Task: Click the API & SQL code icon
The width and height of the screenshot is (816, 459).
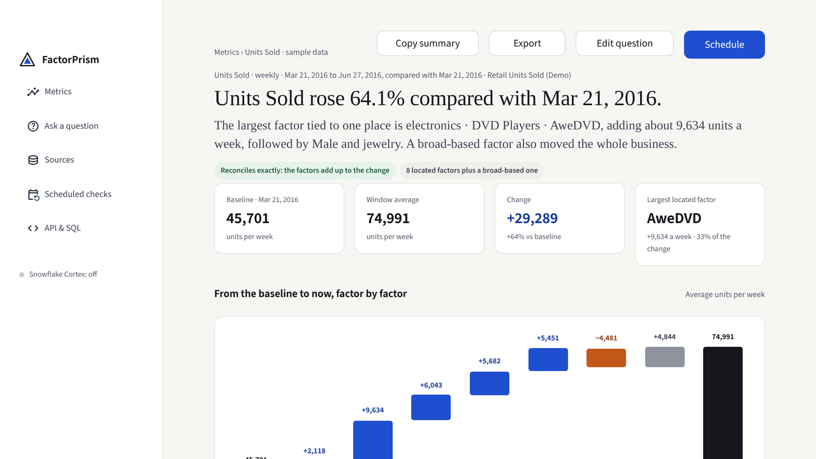Action: (33, 228)
